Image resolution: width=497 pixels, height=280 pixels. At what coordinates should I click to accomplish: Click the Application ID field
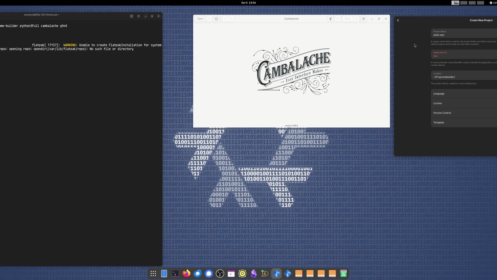click(x=464, y=54)
